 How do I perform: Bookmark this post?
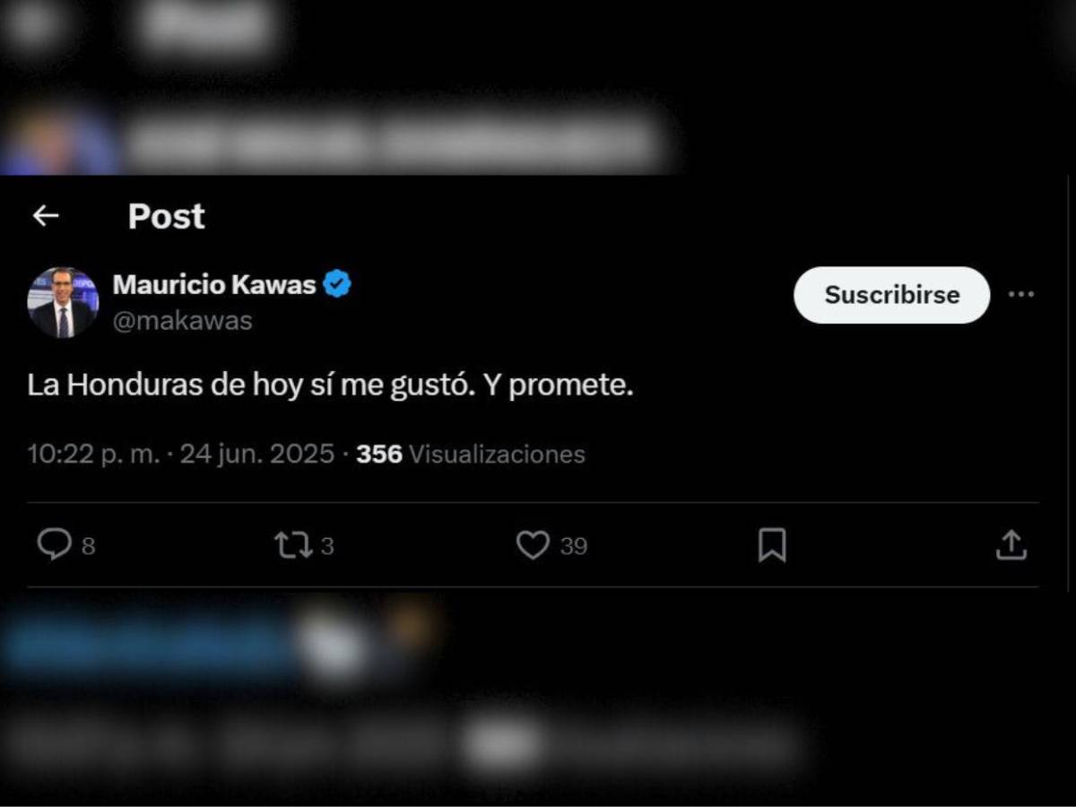click(x=772, y=545)
